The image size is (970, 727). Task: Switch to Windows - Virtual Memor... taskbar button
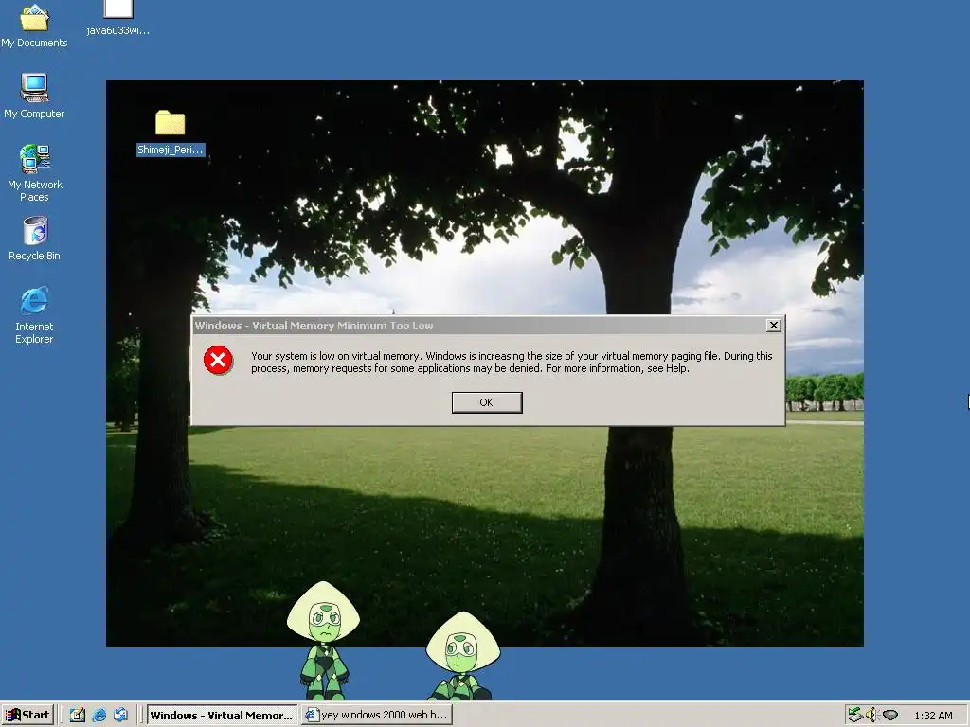pyautogui.click(x=222, y=716)
